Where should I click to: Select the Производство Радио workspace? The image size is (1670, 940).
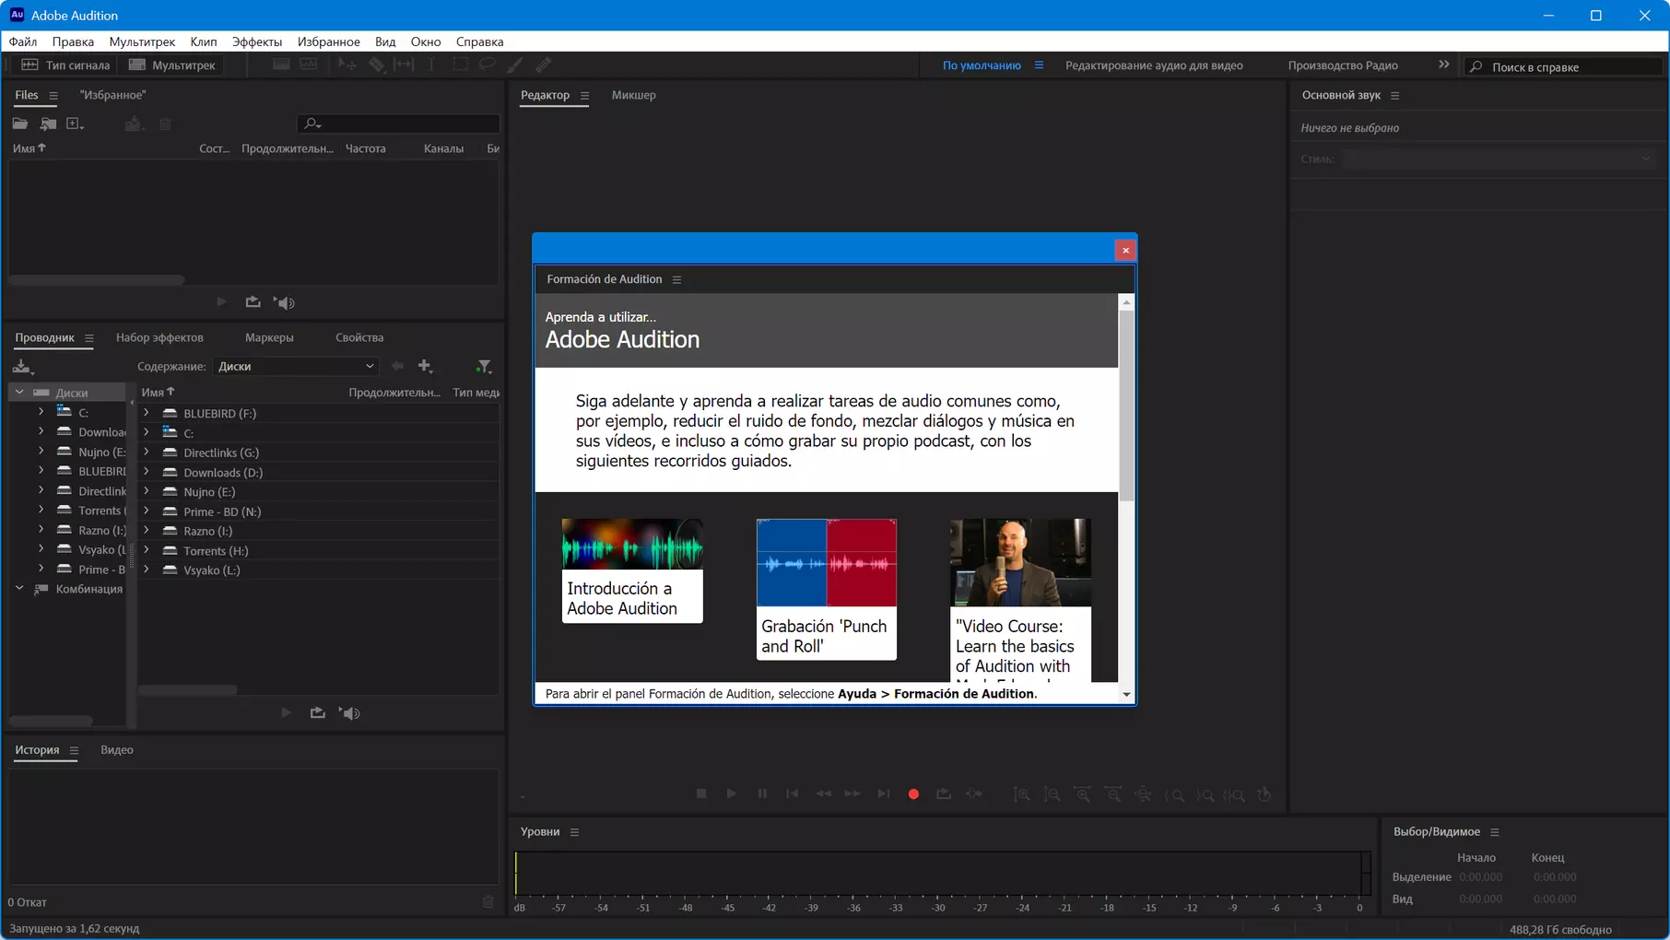(1343, 65)
